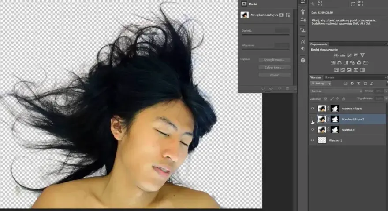388x211 pixels.
Task: Open the Brush panel from dock
Action: [x=302, y=11]
